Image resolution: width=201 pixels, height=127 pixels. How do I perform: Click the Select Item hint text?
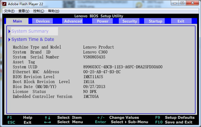pos(69,117)
